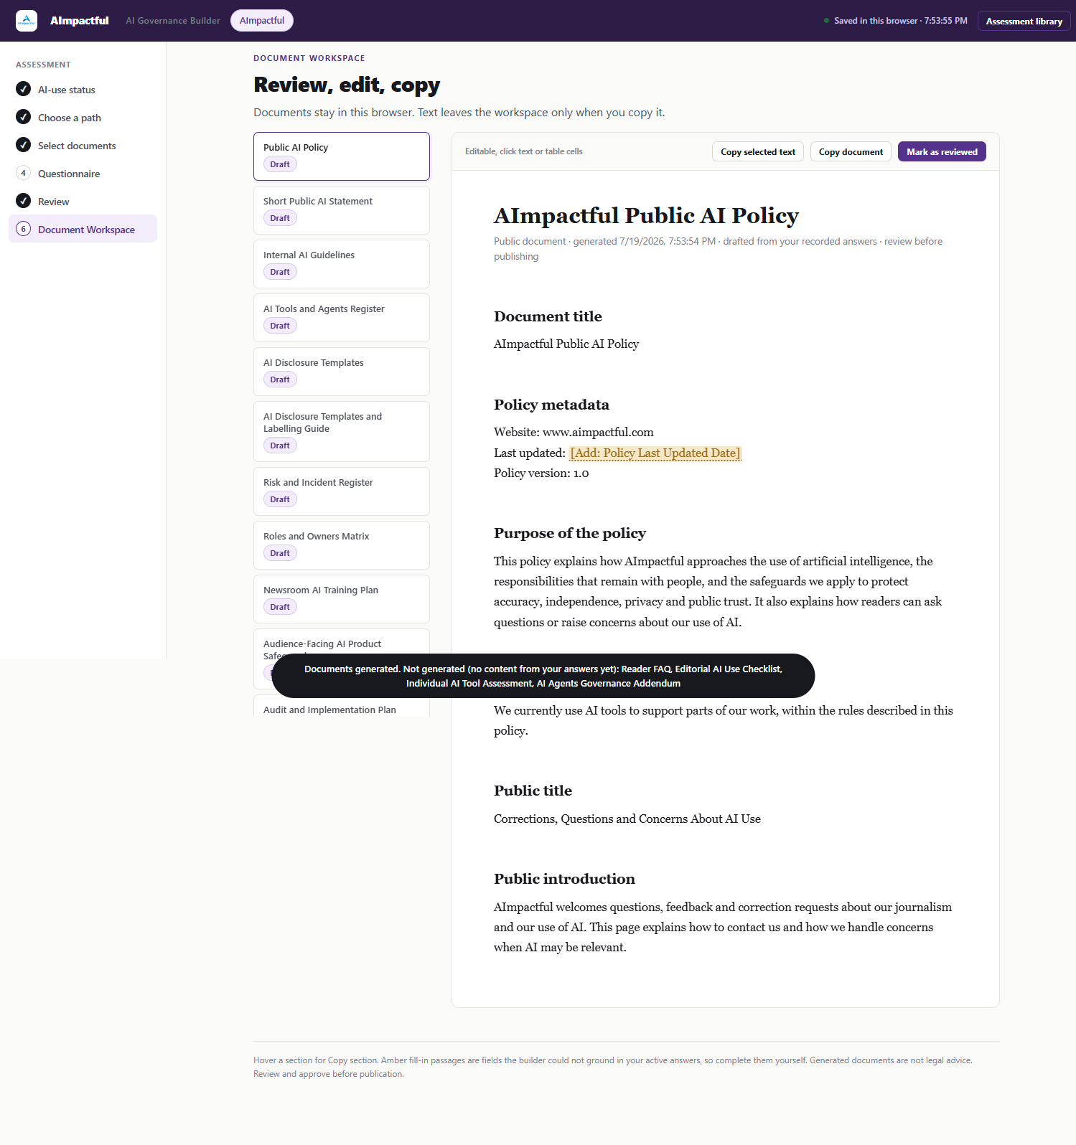
Task: Click the AI-use status checkmark icon
Action: coord(24,89)
